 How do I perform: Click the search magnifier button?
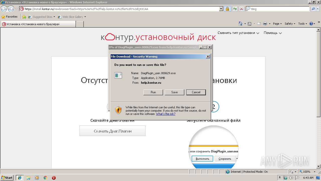[313, 9]
